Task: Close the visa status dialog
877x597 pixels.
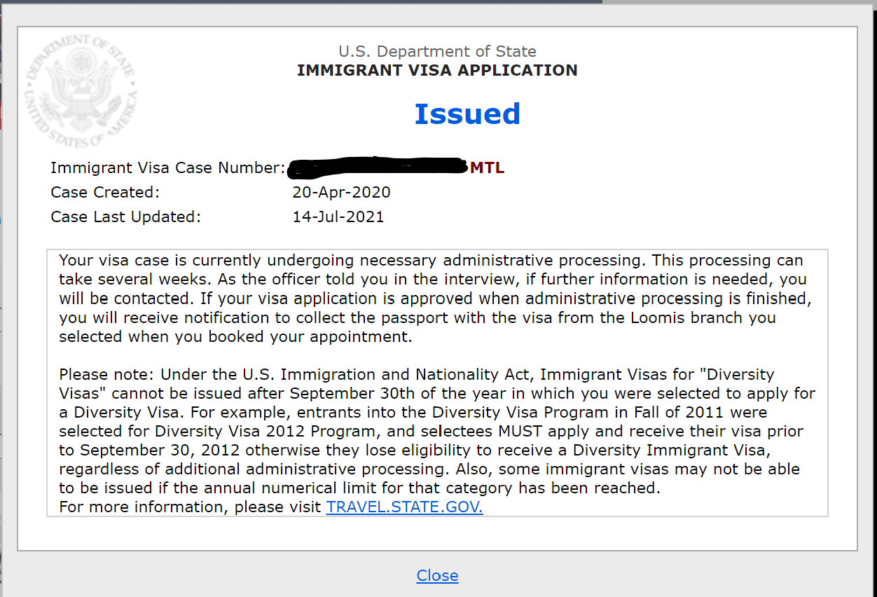Action: [437, 575]
